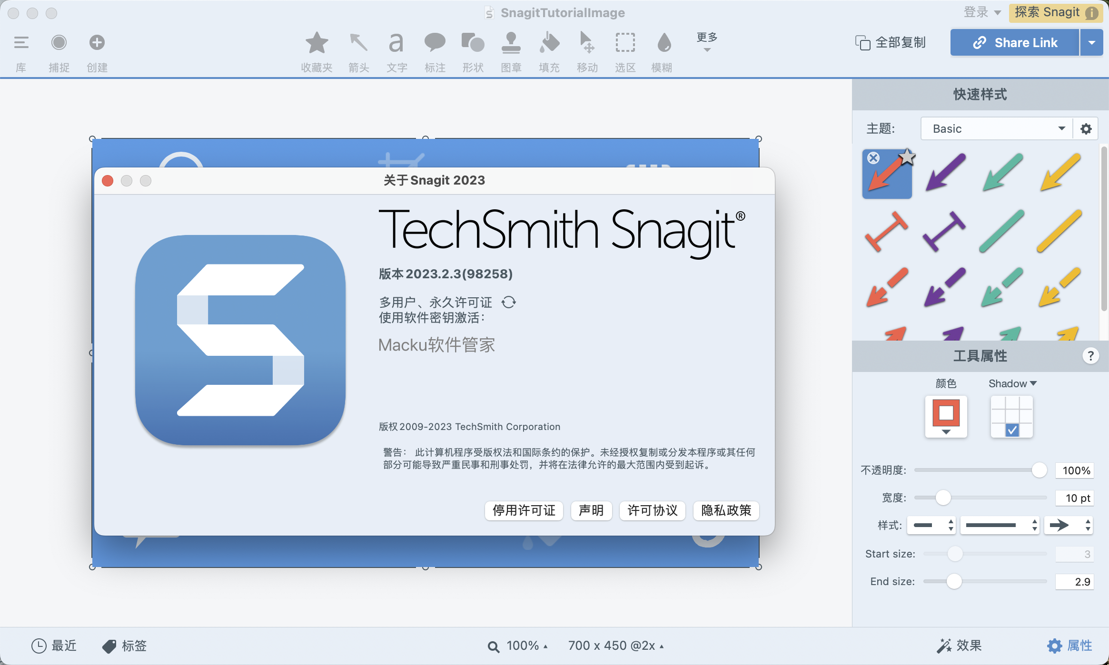Screen dimensions: 1109x665
Task: Choose the teal arrow quick style
Action: pyautogui.click(x=1002, y=173)
